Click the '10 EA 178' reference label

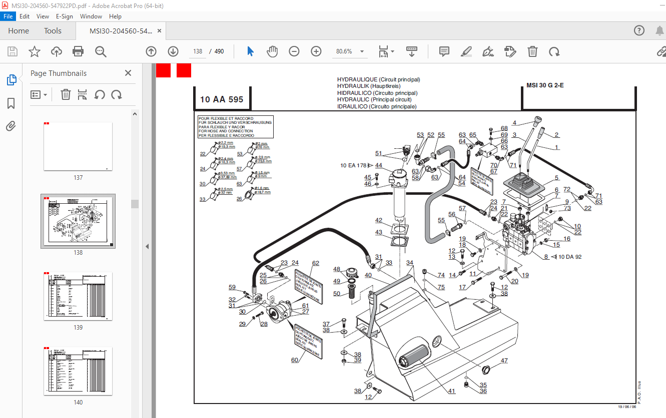pyautogui.click(x=353, y=165)
